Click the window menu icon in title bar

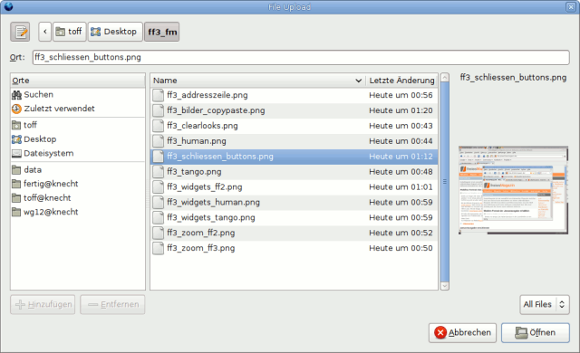[x=8, y=6]
